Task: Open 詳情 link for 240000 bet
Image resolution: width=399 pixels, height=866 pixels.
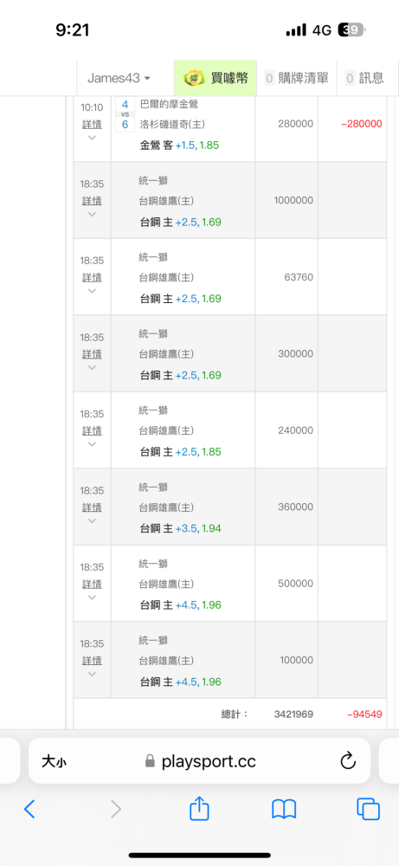Action: coord(92,430)
